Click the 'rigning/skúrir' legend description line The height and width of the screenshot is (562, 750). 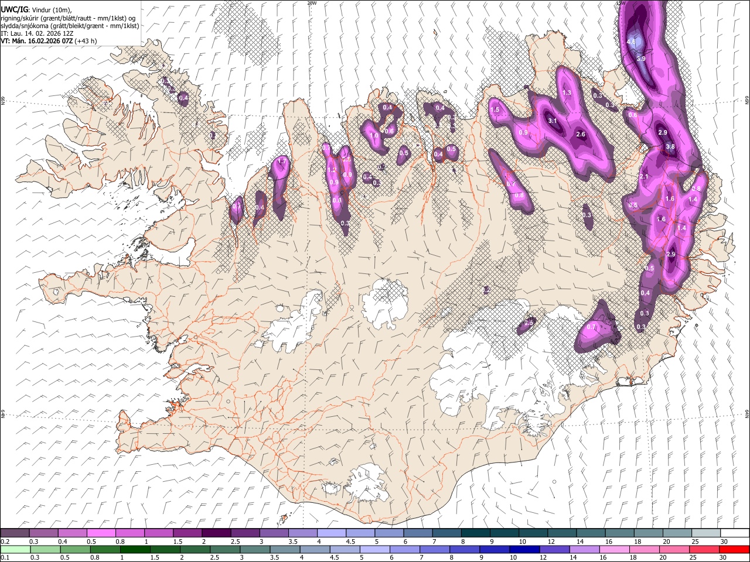(x=68, y=18)
